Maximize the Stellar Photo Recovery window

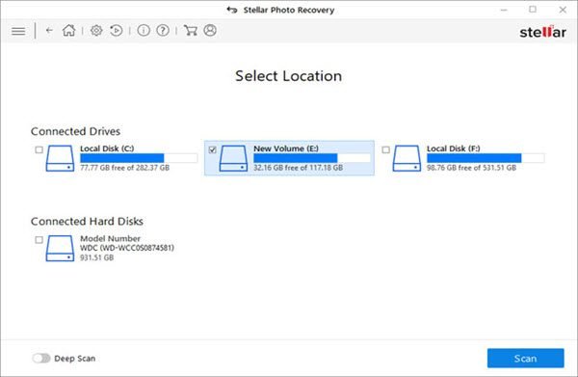(x=533, y=10)
